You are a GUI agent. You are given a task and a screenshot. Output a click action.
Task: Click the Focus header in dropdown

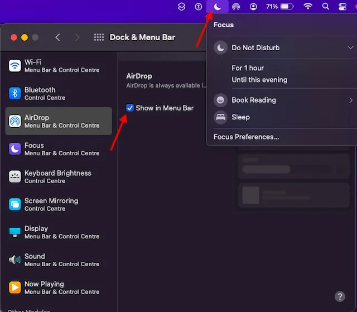[x=224, y=25]
